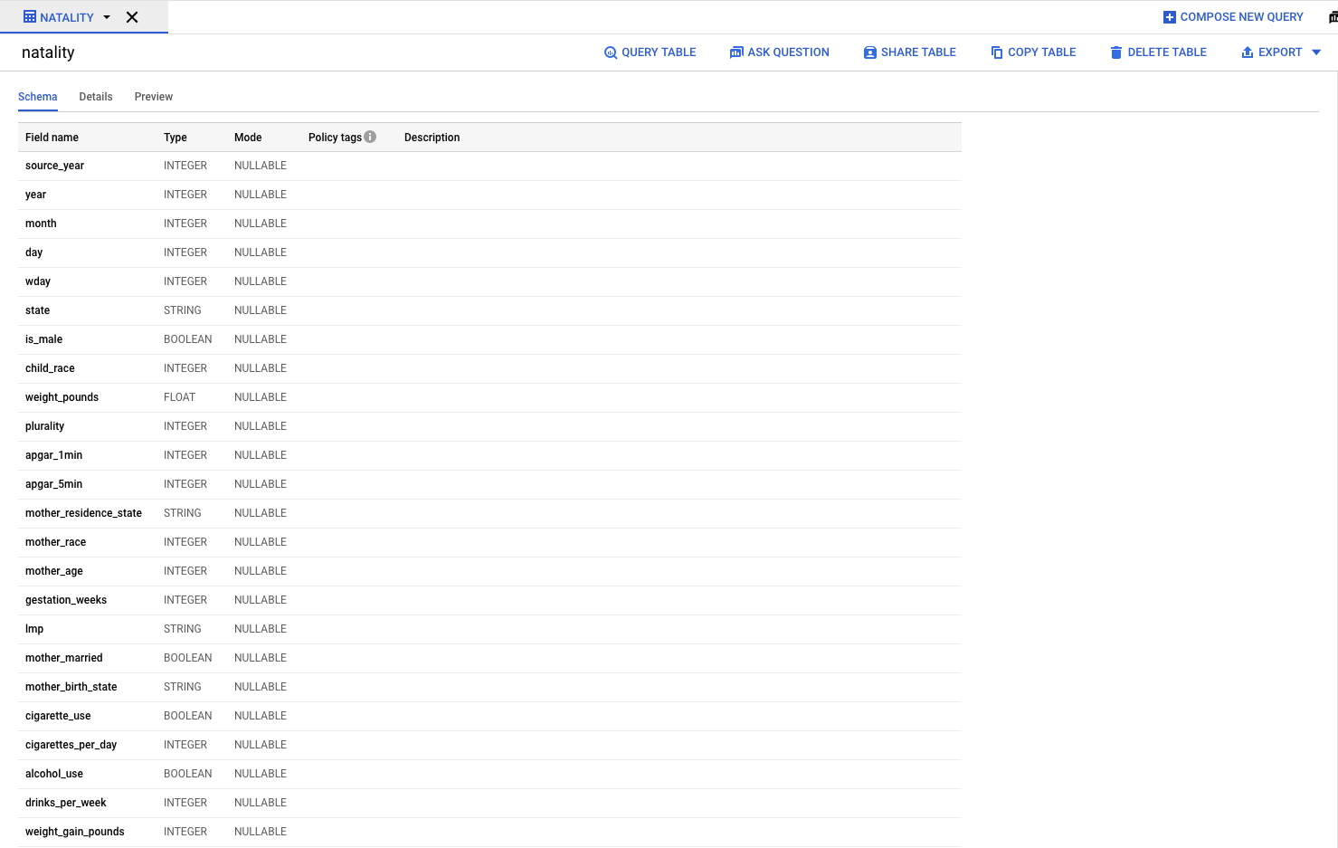Click the Description column header
The width and height of the screenshot is (1338, 848).
432,138
